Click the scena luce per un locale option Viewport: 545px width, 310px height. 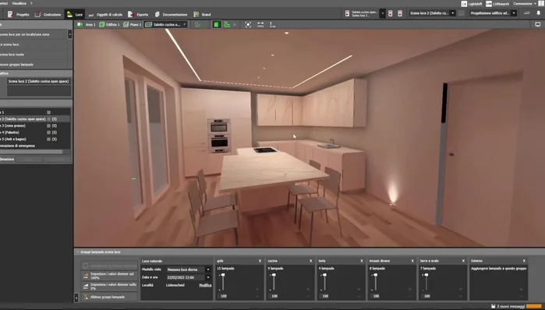(34, 34)
